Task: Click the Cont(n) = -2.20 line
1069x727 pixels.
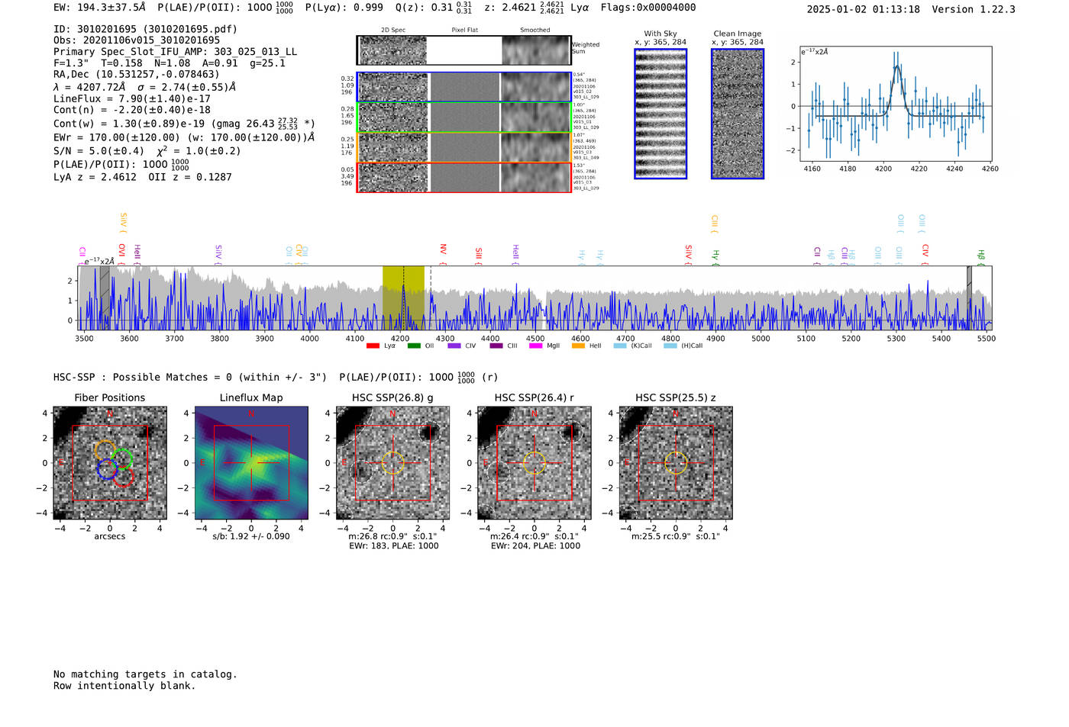Action: pyautogui.click(x=132, y=110)
